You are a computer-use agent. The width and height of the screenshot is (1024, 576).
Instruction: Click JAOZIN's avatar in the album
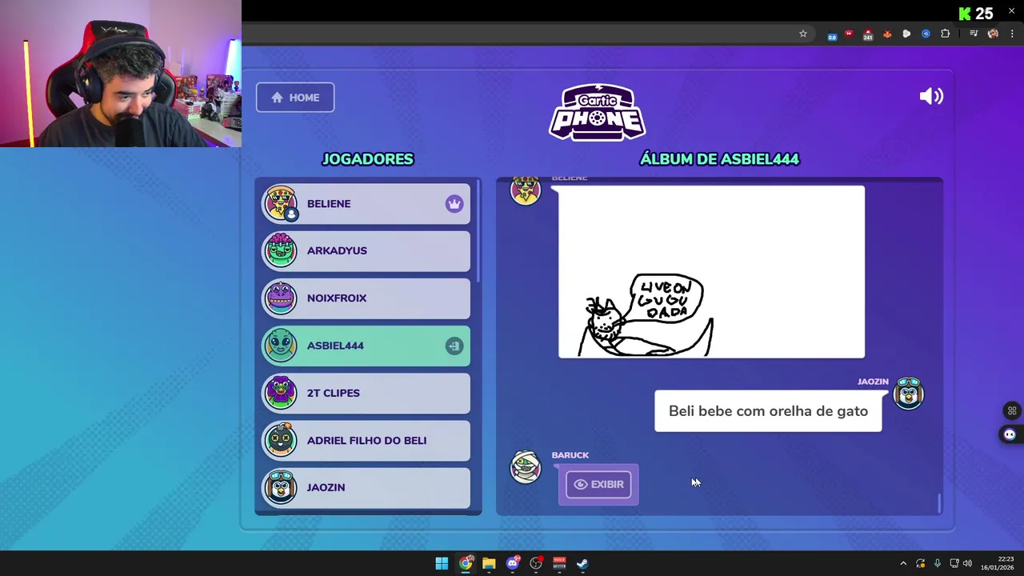coord(909,393)
